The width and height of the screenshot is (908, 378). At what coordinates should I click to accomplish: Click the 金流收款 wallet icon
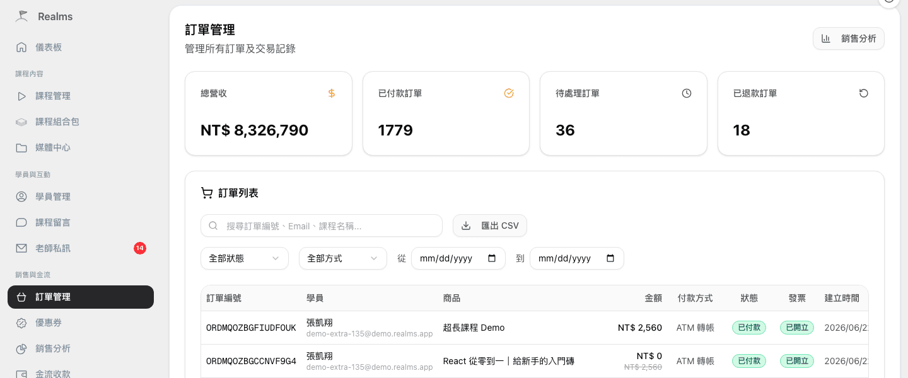coord(21,374)
